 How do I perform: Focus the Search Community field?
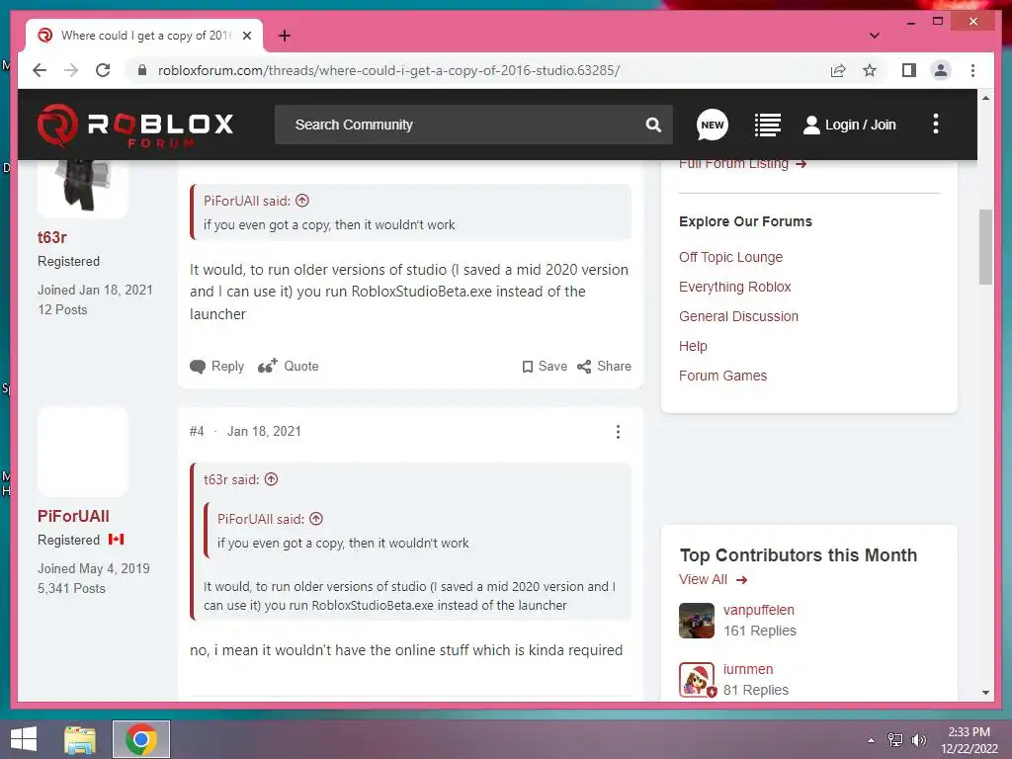click(x=473, y=125)
